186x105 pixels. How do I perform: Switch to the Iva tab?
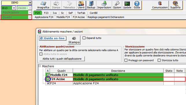55,13
